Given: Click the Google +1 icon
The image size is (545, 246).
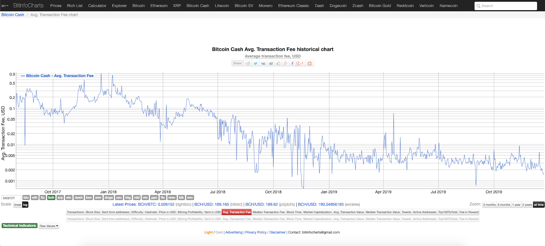Looking at the screenshot, I should [x=300, y=64].
